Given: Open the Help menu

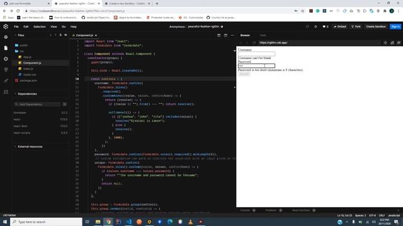Looking at the screenshot, I should pos(74,26).
